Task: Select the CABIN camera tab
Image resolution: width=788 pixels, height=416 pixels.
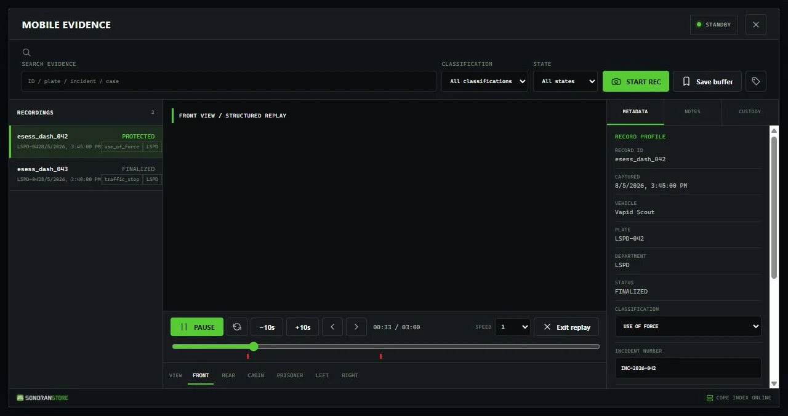Action: [x=256, y=375]
